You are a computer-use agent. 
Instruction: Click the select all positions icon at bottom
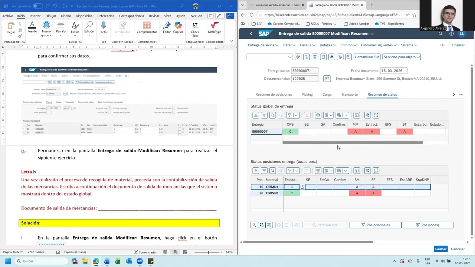tap(262, 225)
